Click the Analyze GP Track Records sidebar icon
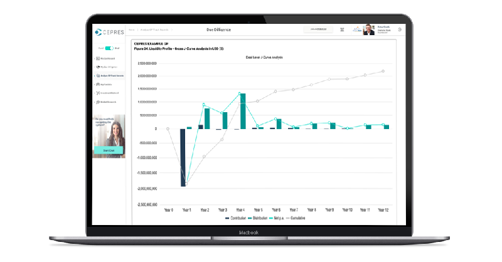The width and height of the screenshot is (502, 262). (98, 76)
